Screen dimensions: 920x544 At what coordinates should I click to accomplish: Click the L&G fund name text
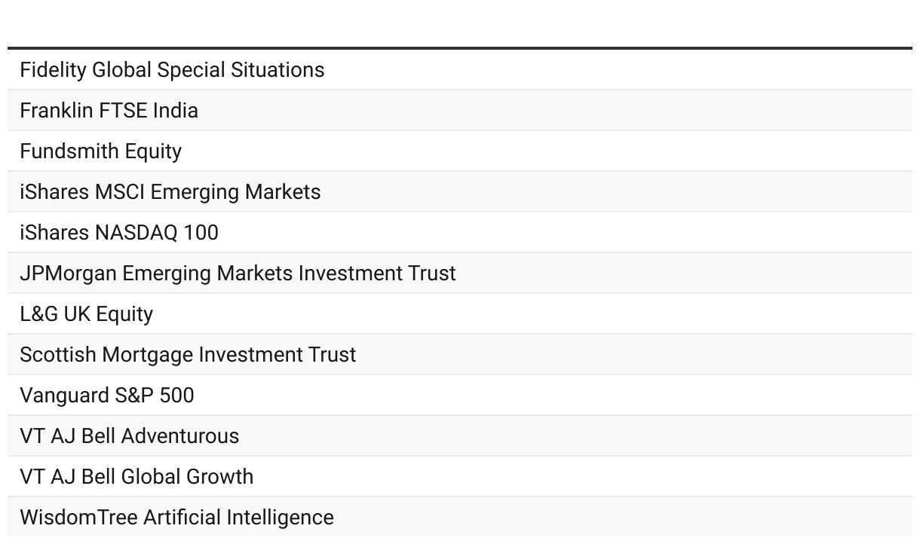click(x=86, y=314)
